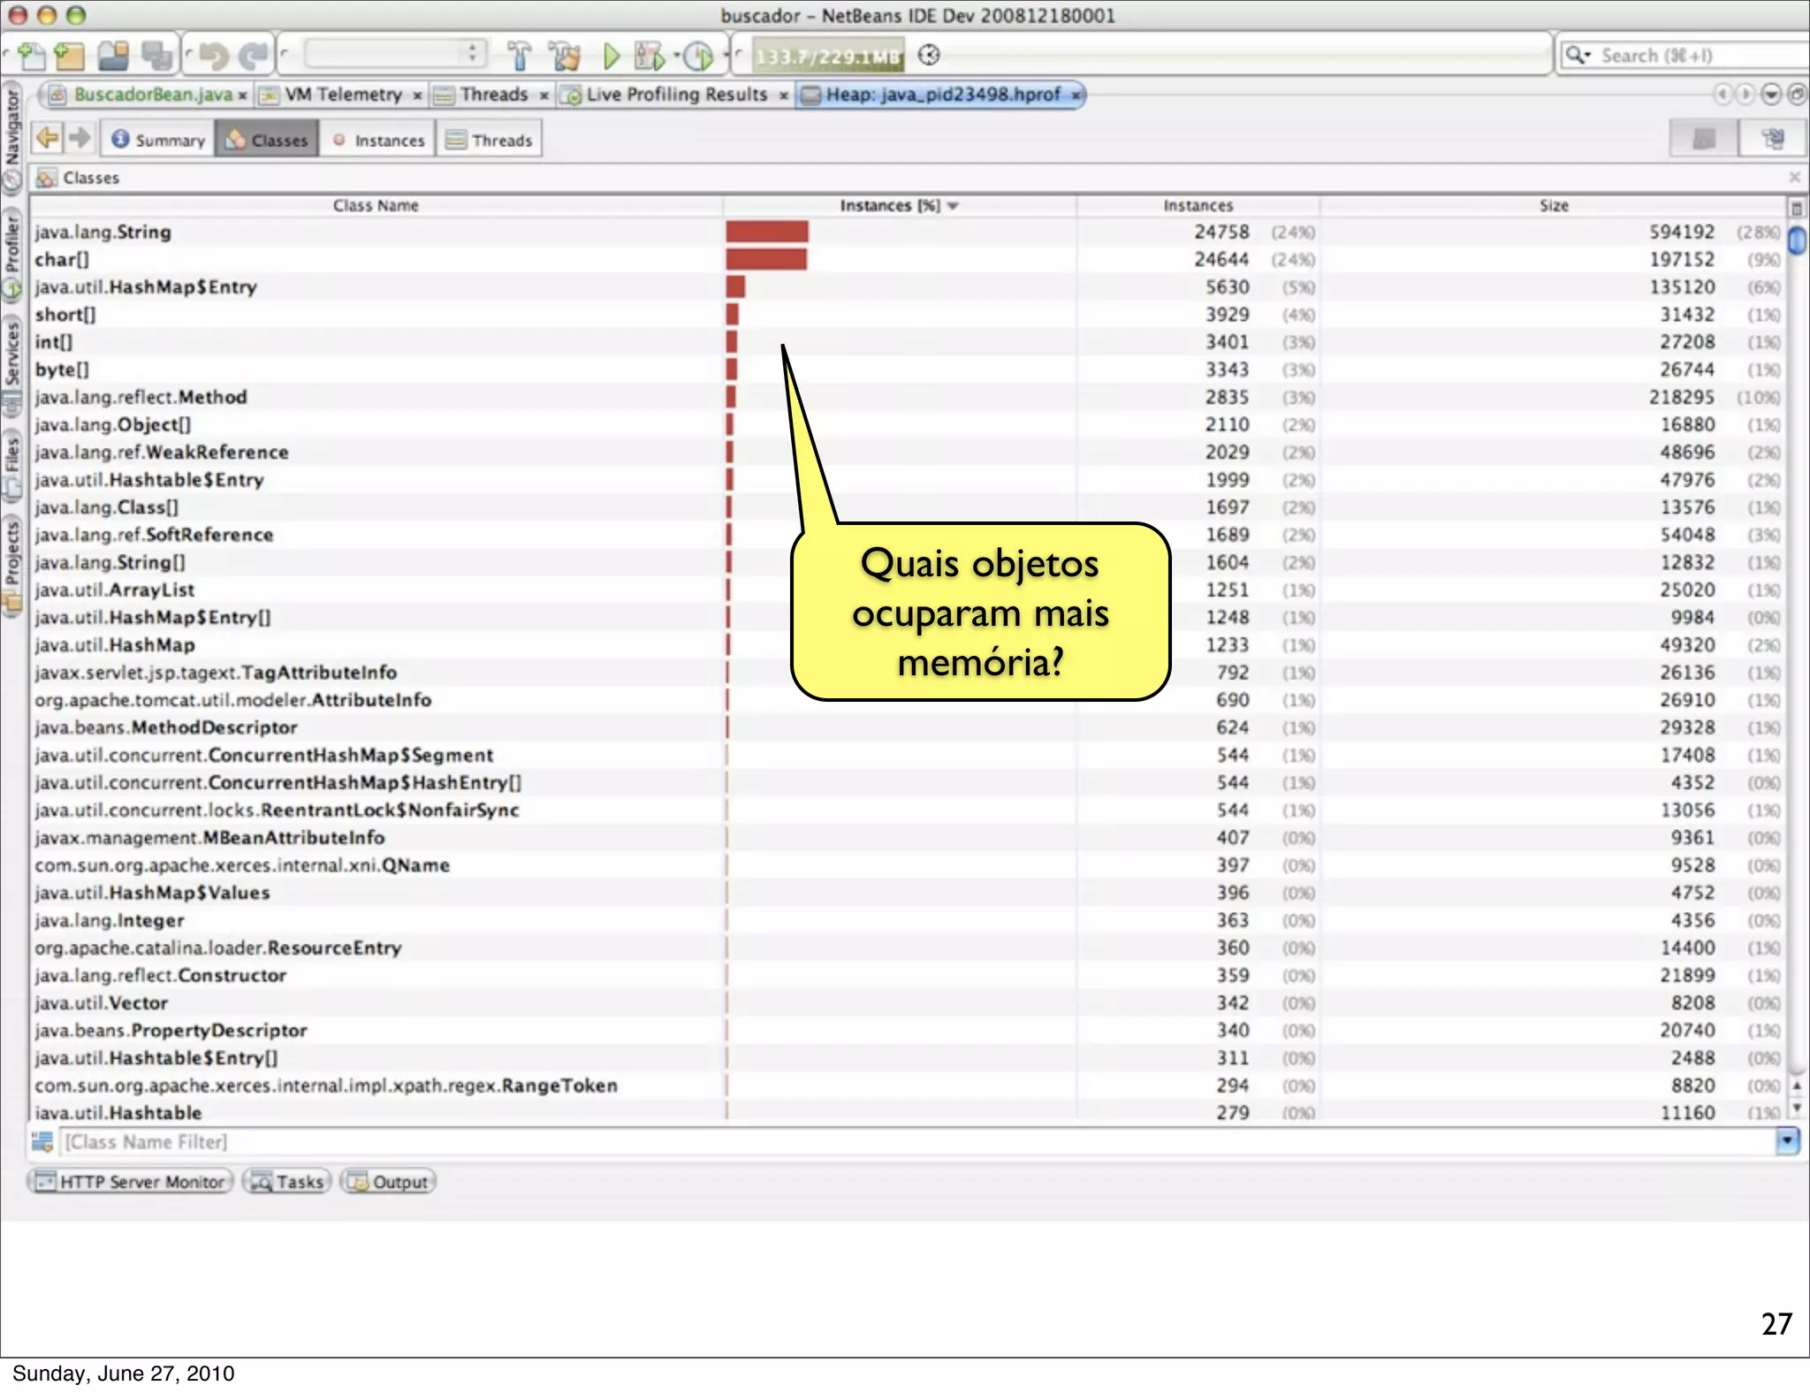Switch to the VM Telemetry tab
Viewport: 1810px width, 1393px height.
coord(342,95)
